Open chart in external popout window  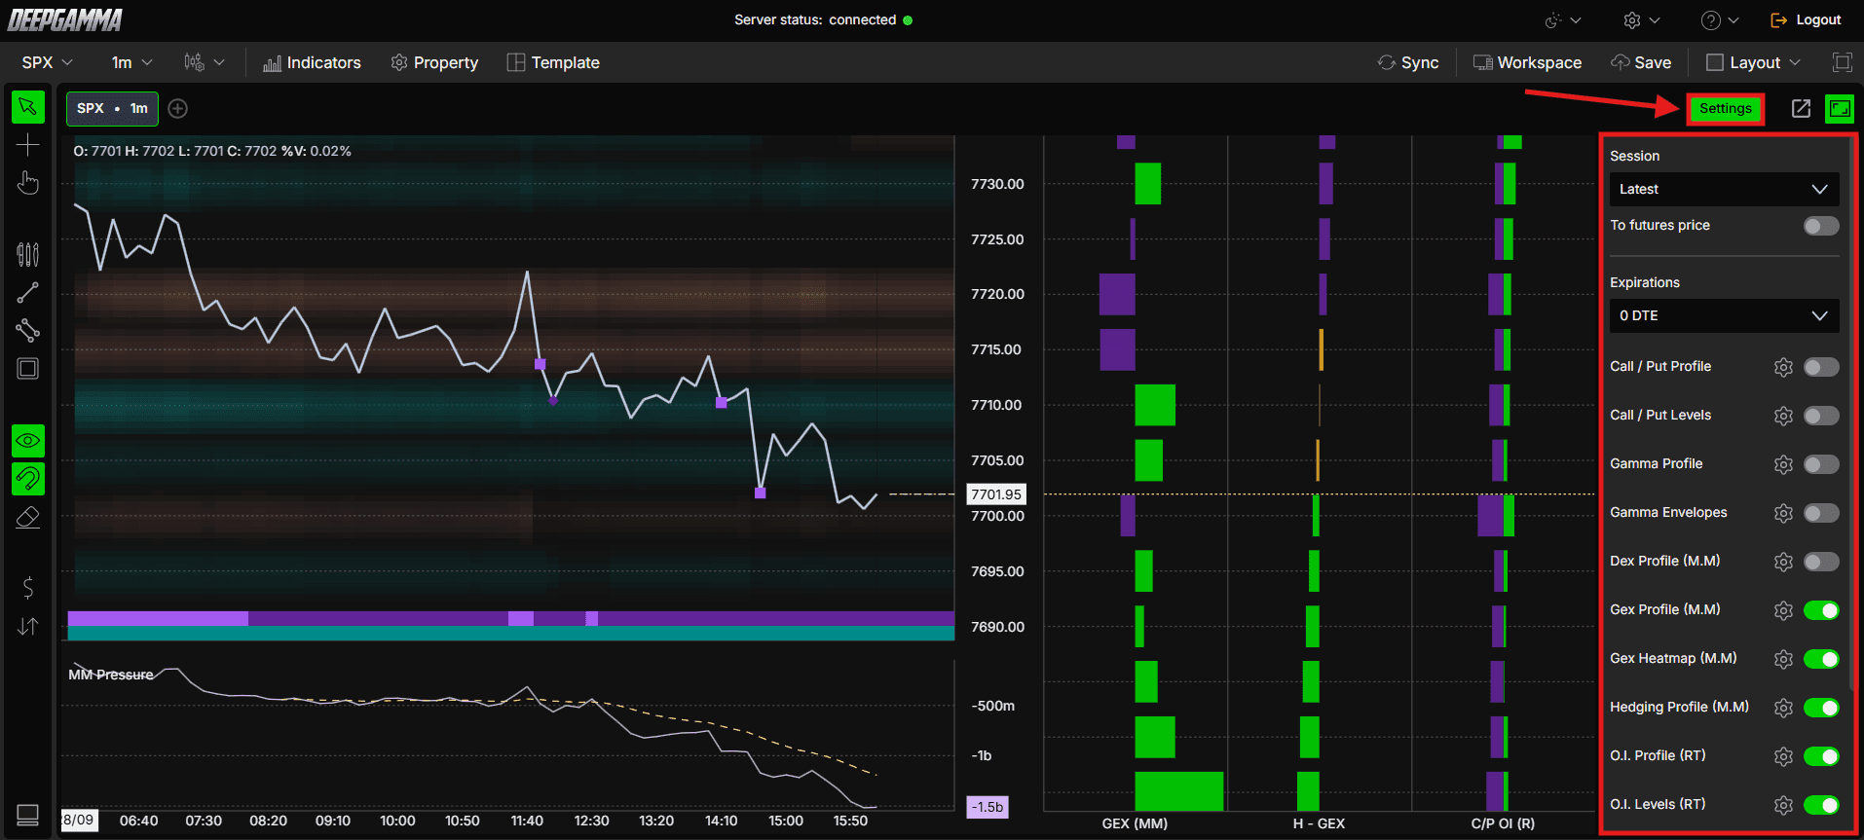[x=1802, y=108]
